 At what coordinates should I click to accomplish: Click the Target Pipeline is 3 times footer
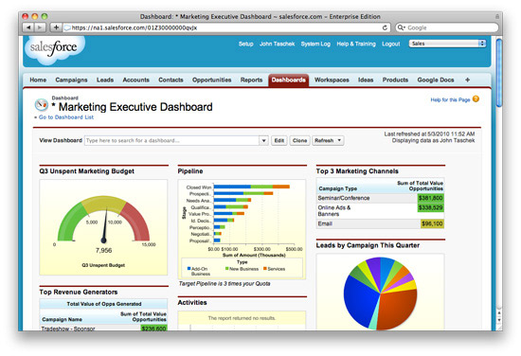point(225,284)
